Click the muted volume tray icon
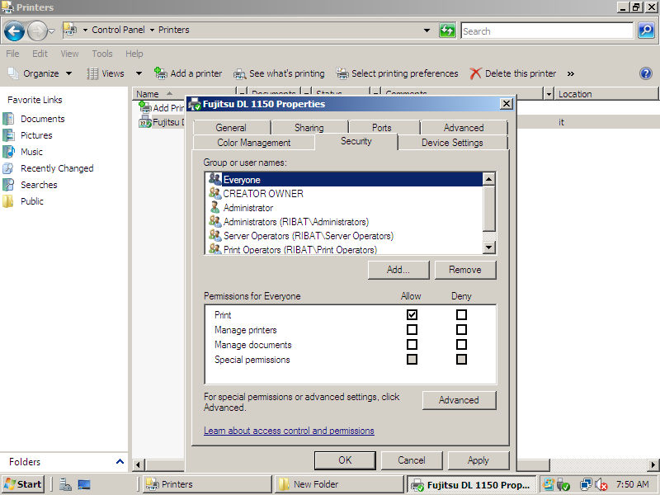660x495 pixels. [601, 485]
